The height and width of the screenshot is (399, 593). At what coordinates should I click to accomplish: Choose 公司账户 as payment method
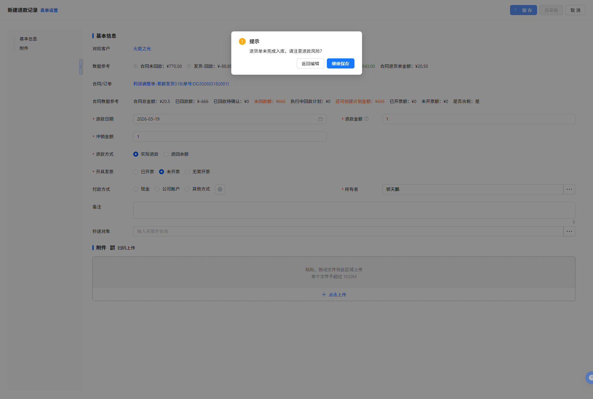coord(157,189)
